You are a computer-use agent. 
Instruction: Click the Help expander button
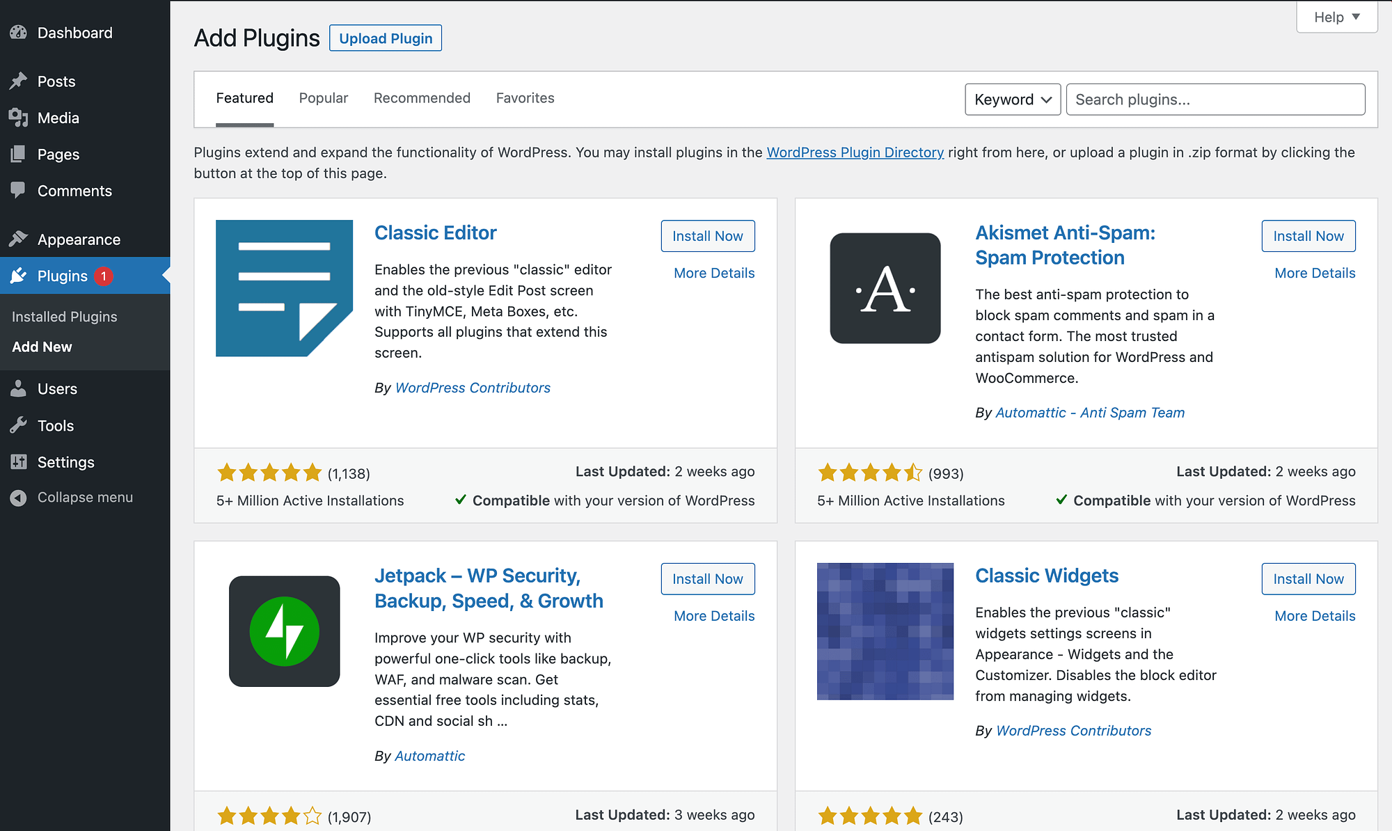tap(1334, 16)
